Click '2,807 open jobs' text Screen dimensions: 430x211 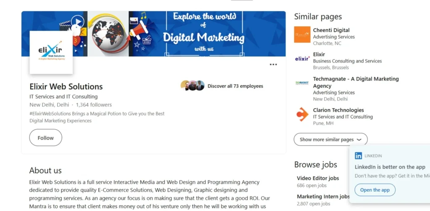click(x=313, y=204)
